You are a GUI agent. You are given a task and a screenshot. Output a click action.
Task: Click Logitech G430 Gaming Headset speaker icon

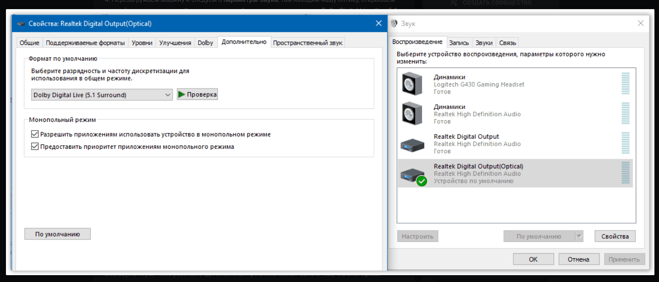click(x=412, y=84)
